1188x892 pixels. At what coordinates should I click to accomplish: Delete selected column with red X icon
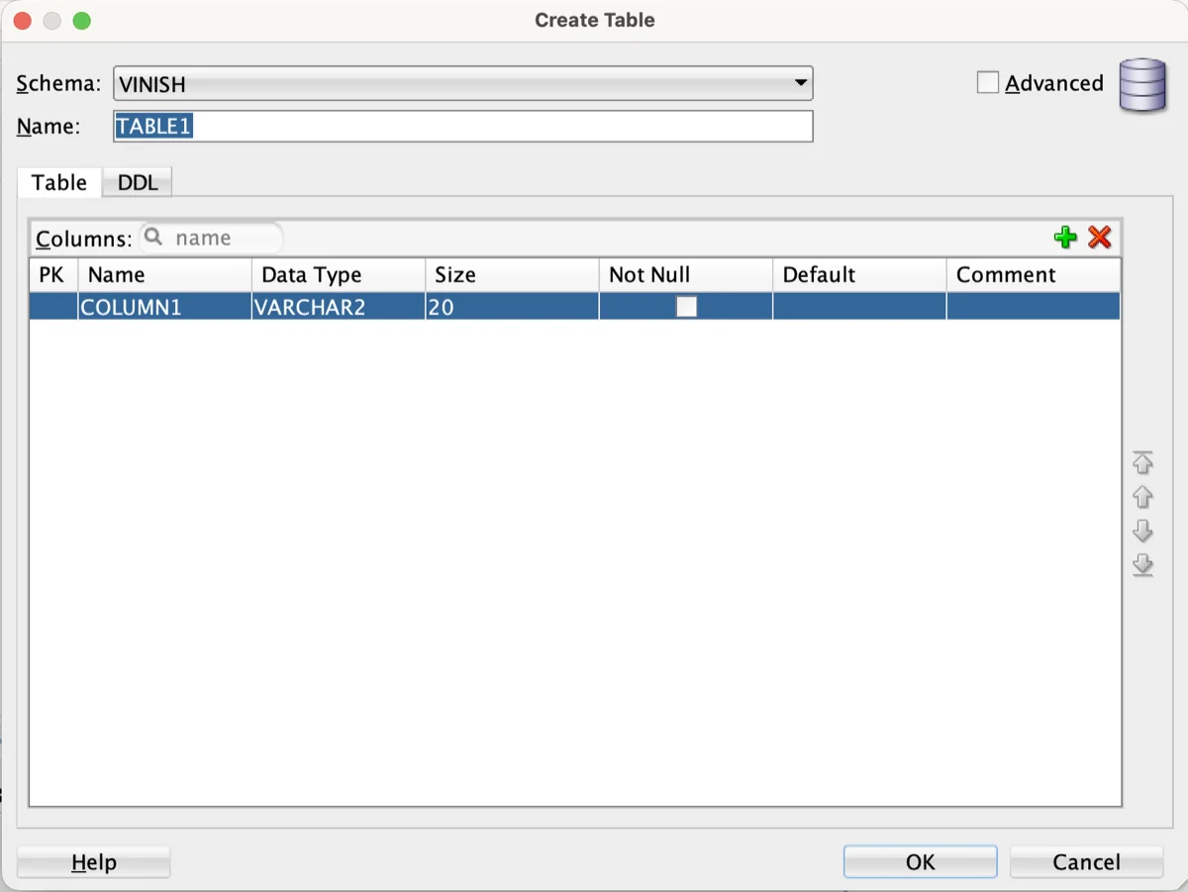pos(1099,238)
